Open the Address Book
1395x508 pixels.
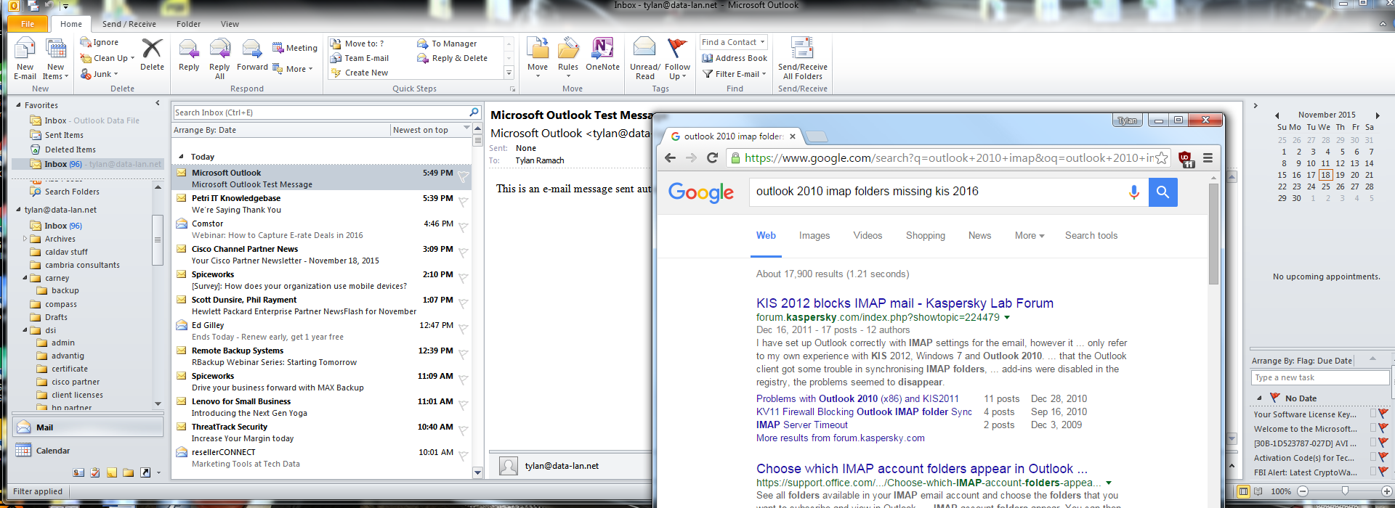735,58
